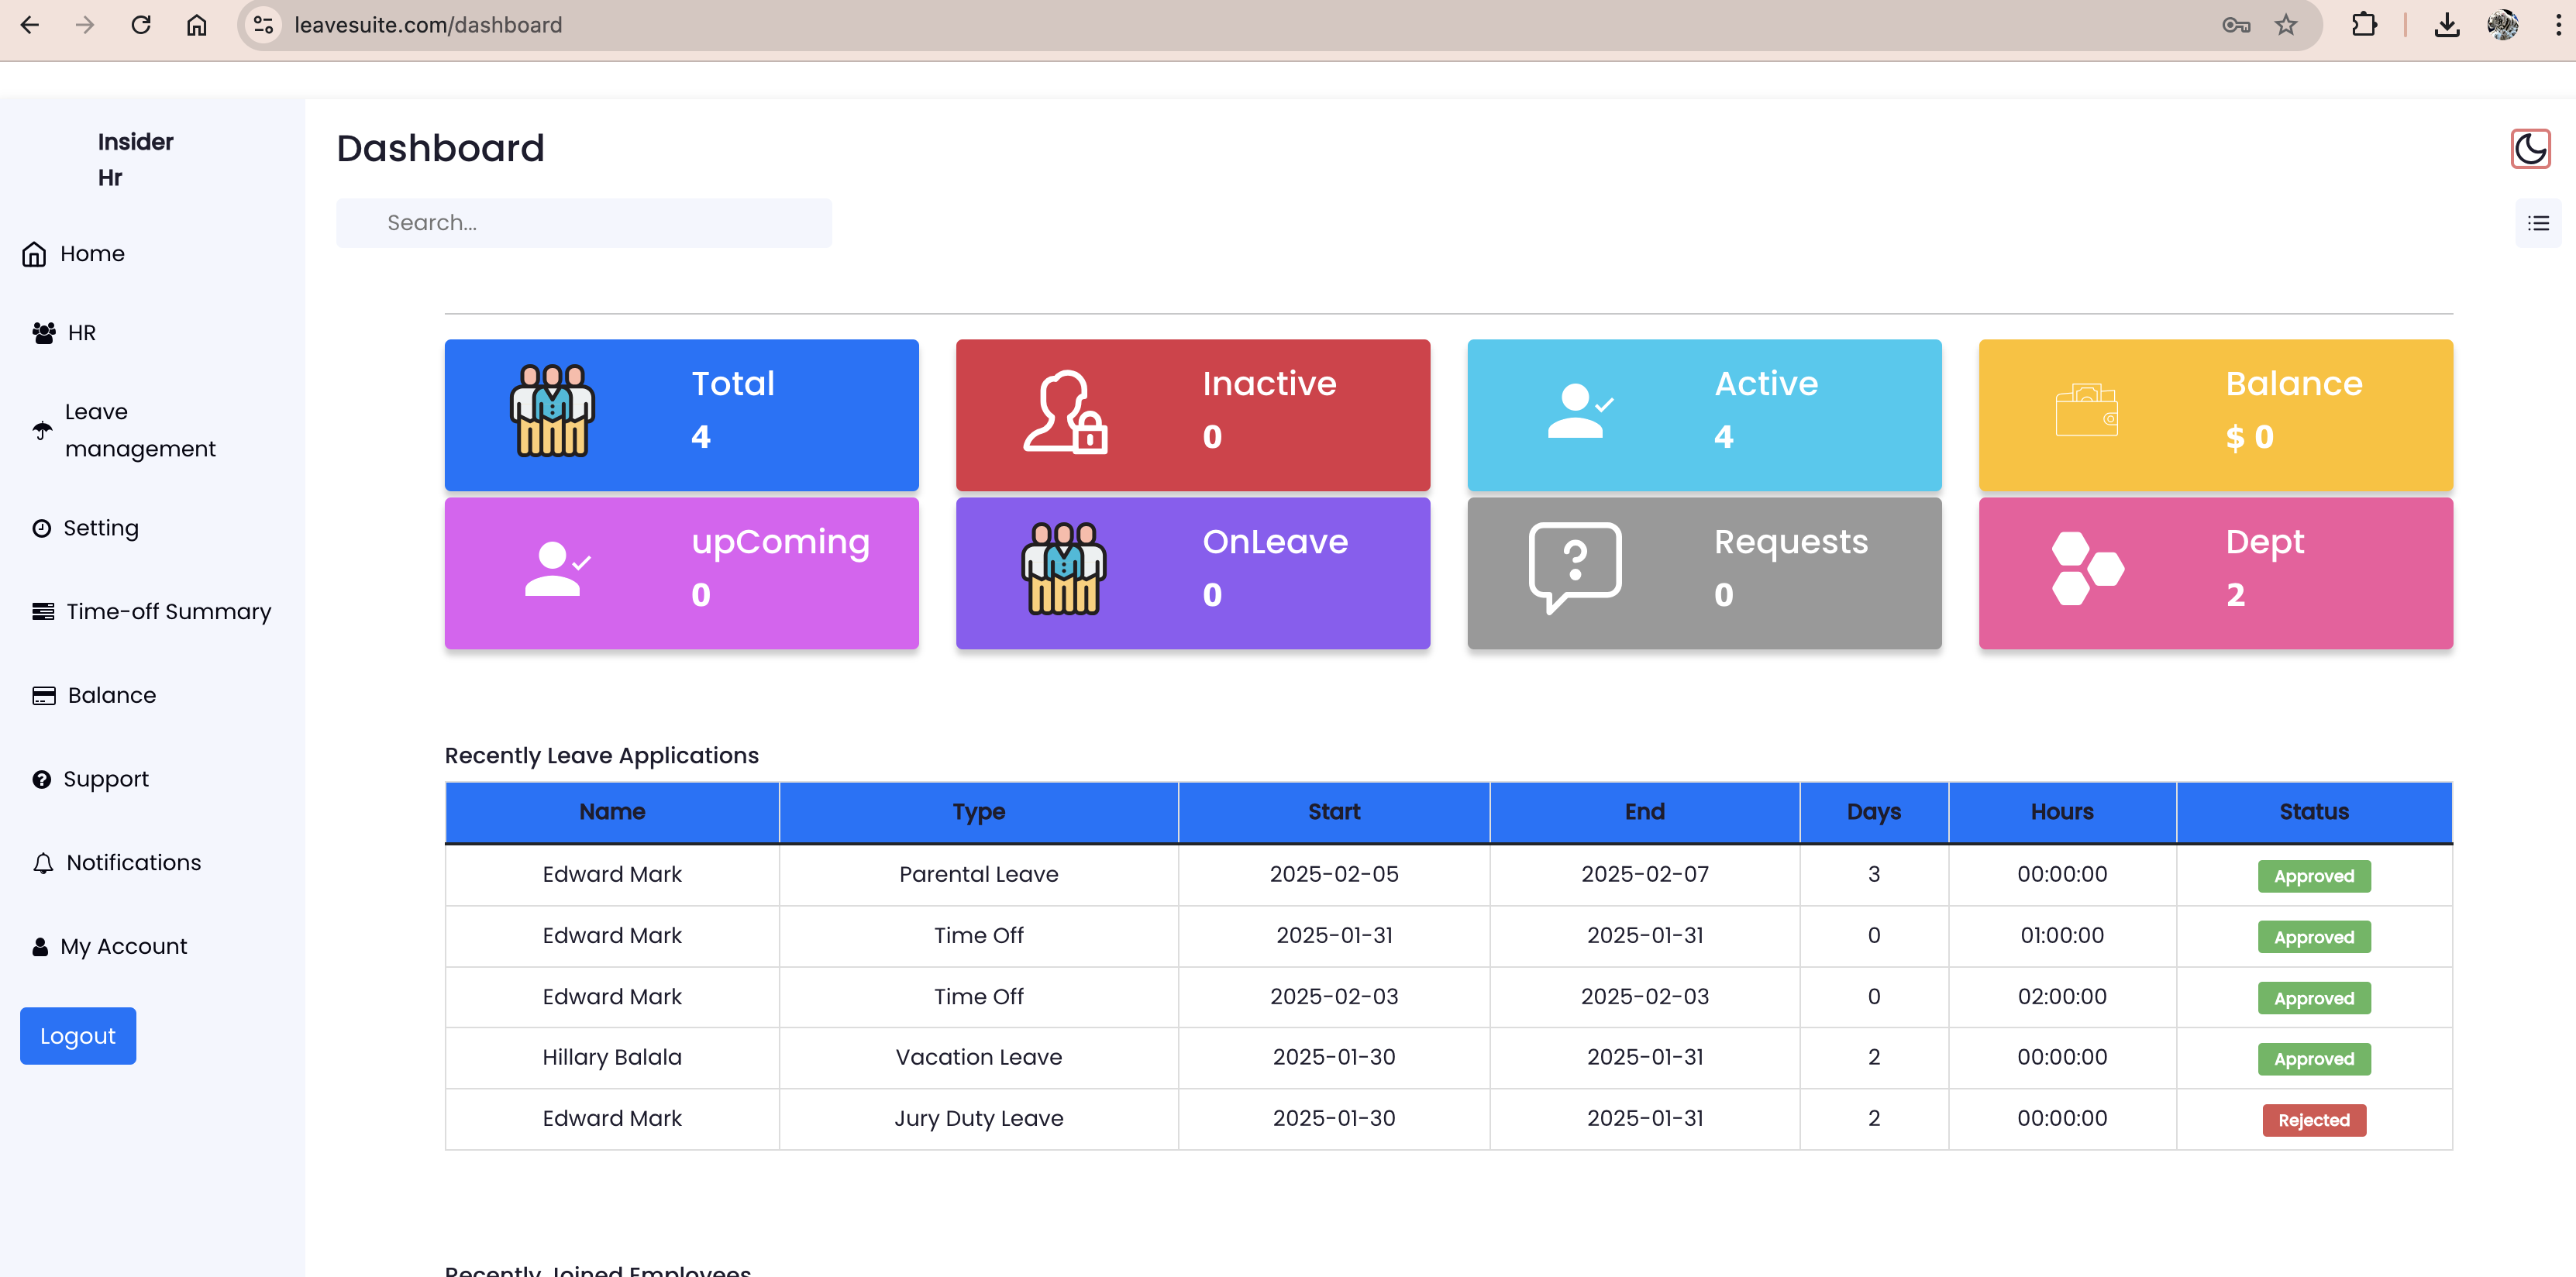Click the browser address bar URL

pyautogui.click(x=428, y=25)
